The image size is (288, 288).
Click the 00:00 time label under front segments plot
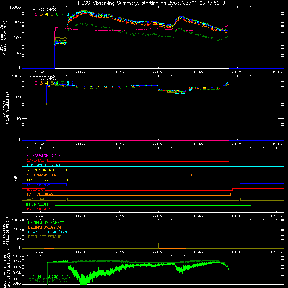(x=80, y=72)
